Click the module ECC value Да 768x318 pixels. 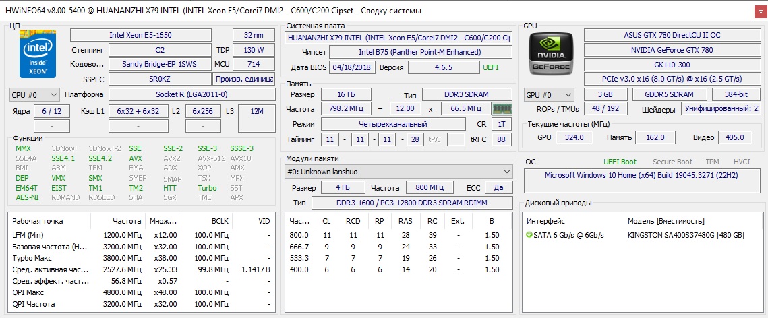pyautogui.click(x=498, y=187)
